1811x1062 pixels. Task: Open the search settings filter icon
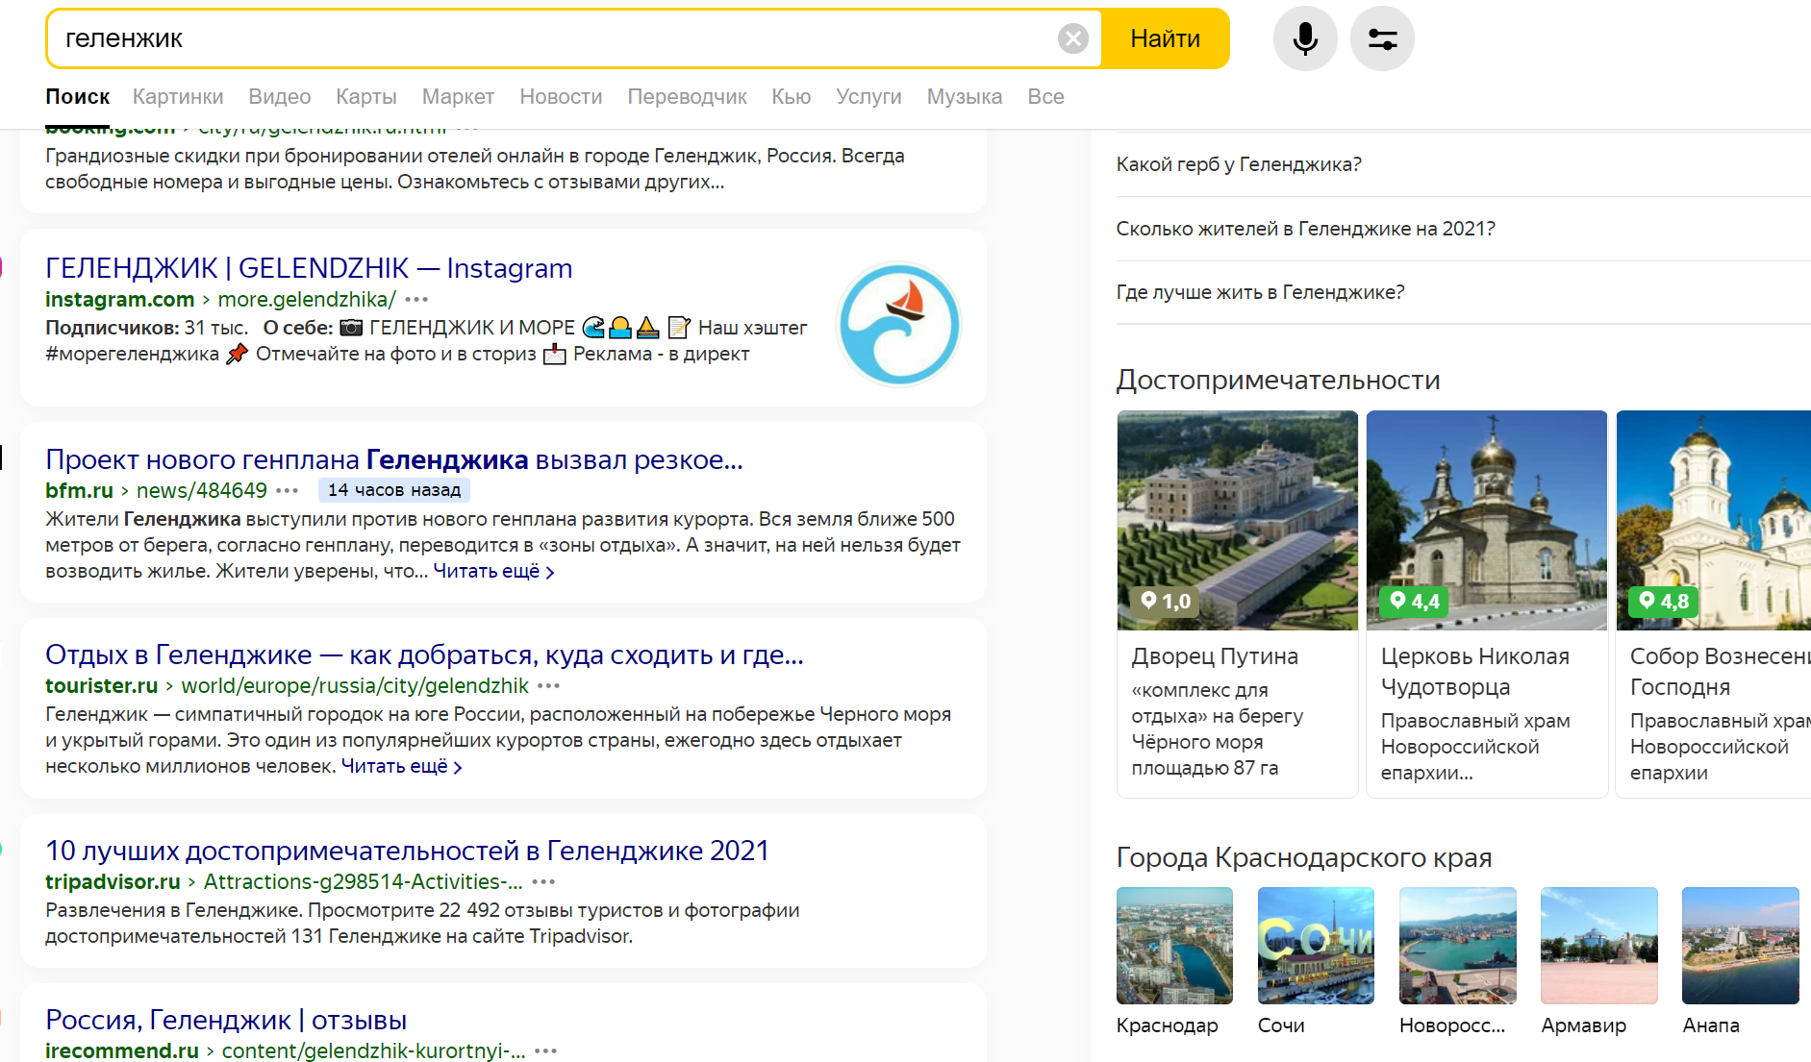1382,38
